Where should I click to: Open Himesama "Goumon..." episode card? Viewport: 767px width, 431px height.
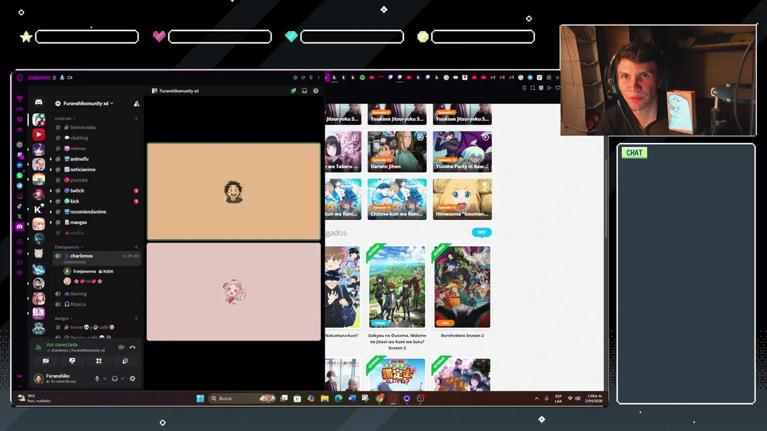coord(462,199)
